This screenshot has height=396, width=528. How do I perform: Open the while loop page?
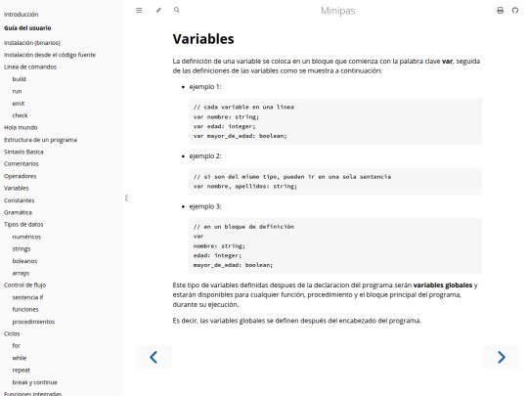click(x=20, y=358)
